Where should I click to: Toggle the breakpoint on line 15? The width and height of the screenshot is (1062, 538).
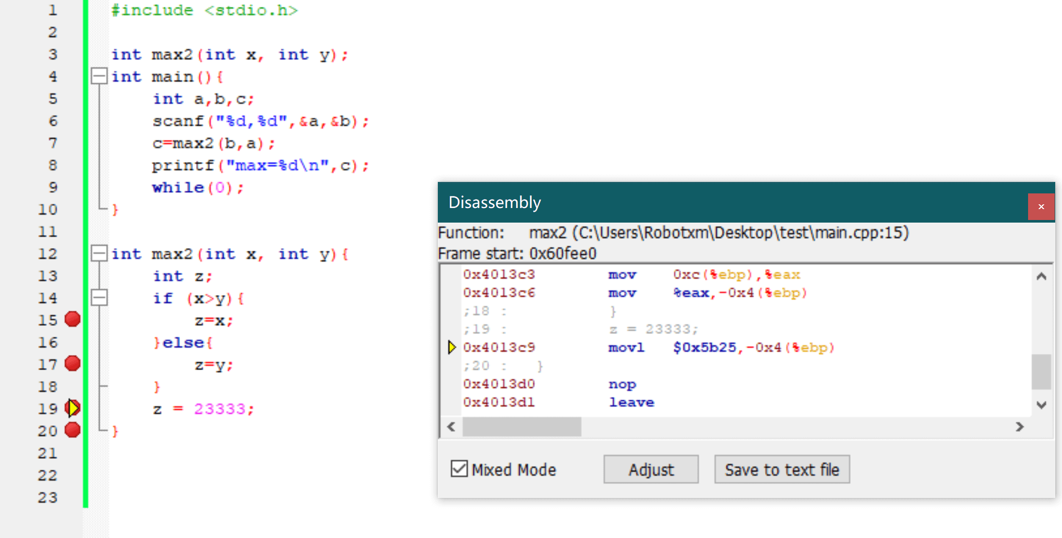[73, 319]
